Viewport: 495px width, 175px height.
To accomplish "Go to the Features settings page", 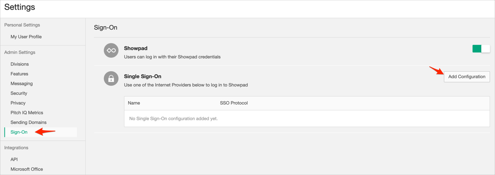I will (19, 74).
